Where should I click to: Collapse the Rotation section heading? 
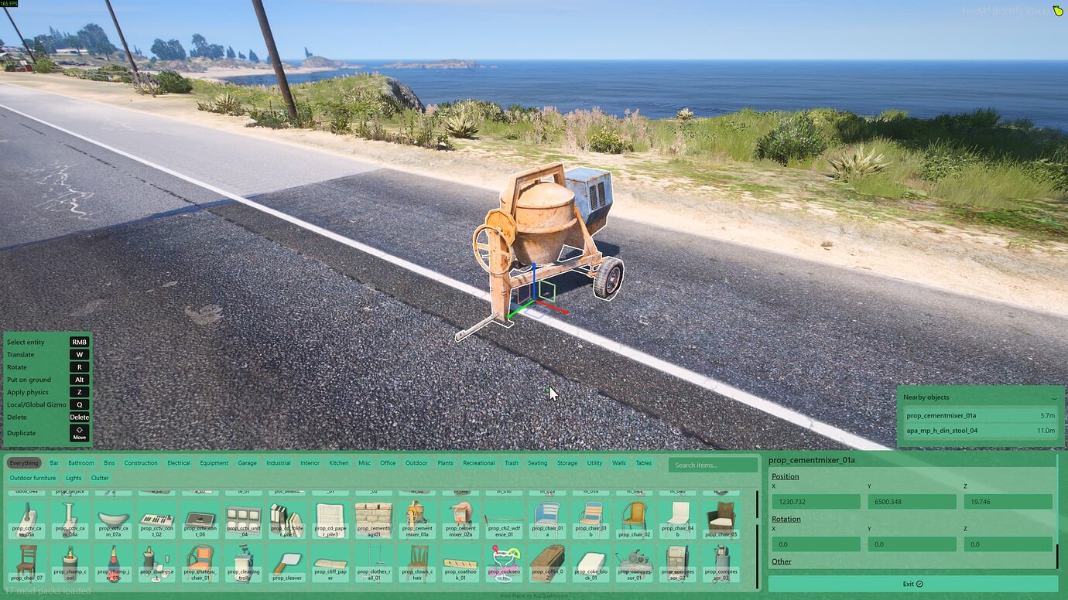click(786, 519)
